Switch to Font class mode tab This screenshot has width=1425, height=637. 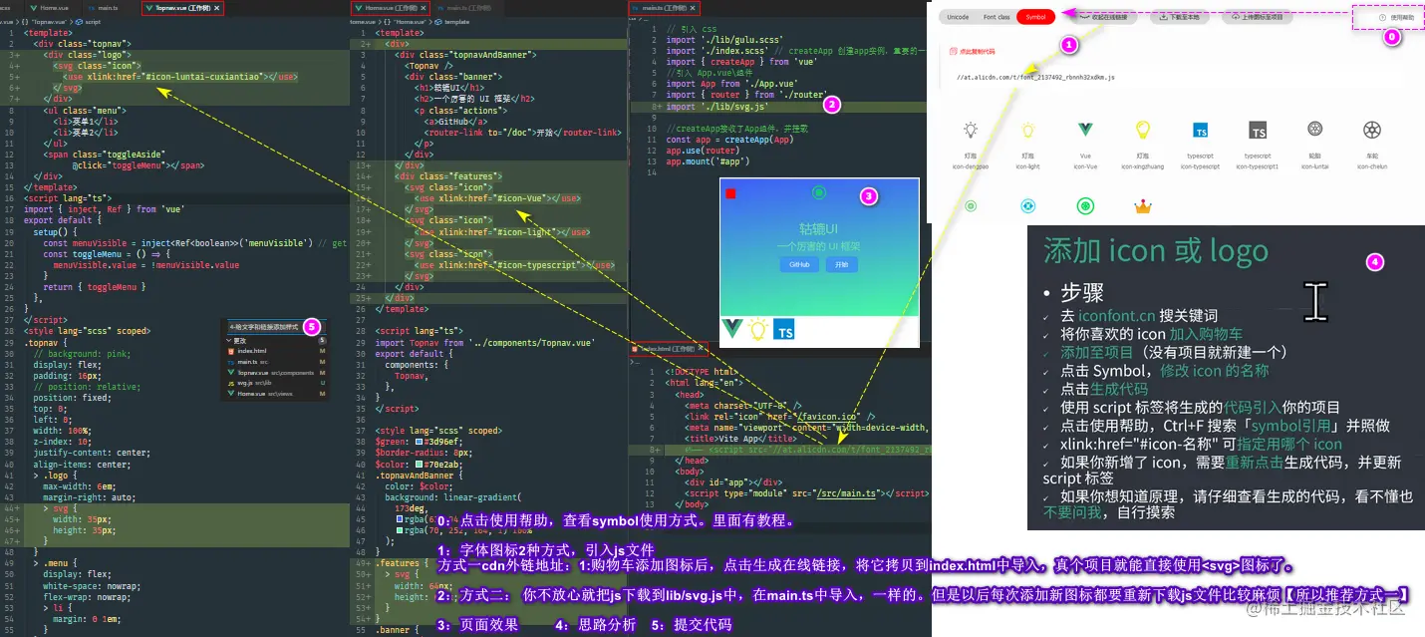coord(997,17)
